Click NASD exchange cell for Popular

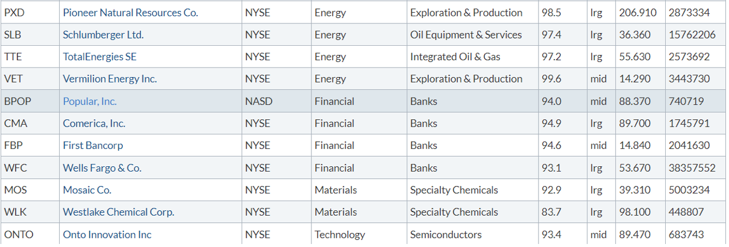click(x=277, y=101)
